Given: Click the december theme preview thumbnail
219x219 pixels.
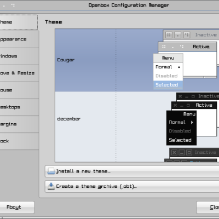Looking at the screenshot, I should tap(193, 119).
